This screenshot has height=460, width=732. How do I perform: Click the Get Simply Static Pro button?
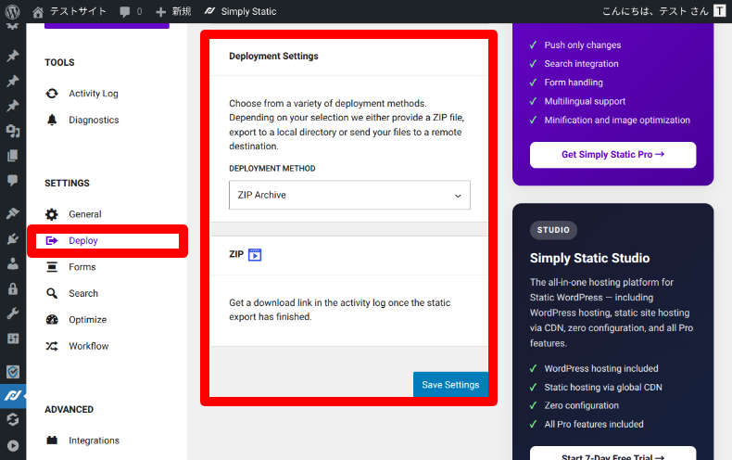[x=613, y=155]
